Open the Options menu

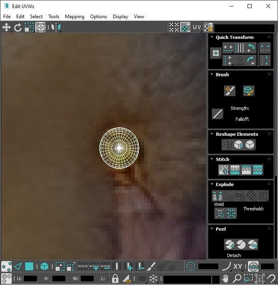click(x=99, y=17)
